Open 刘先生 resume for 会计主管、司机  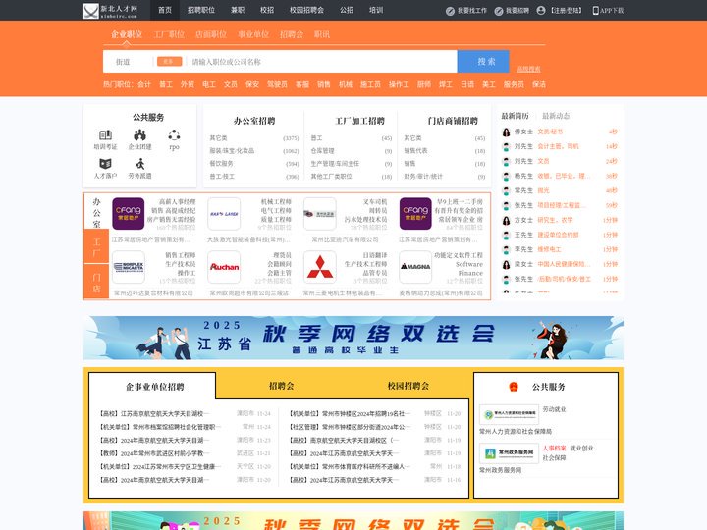pyautogui.click(x=558, y=146)
